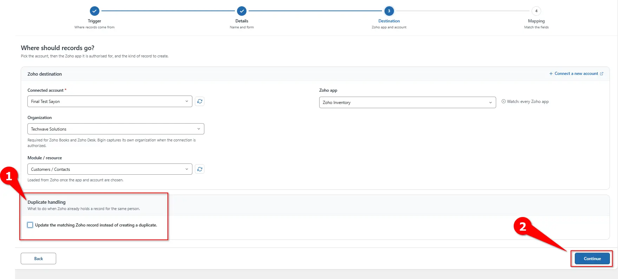This screenshot has height=279, width=618.
Task: Click the "Connected account" field label
Action: point(46,90)
